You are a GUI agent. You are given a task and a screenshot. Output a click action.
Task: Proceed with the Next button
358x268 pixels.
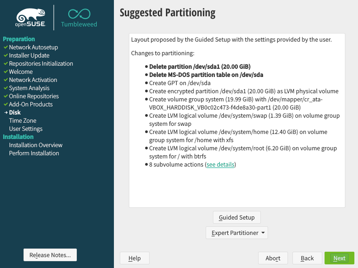click(339, 258)
